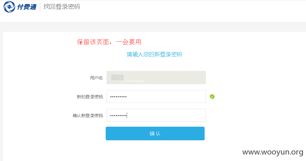The width and height of the screenshot is (306, 161).
Task: Click the 新的登录密码 field label
Action: 90,97
